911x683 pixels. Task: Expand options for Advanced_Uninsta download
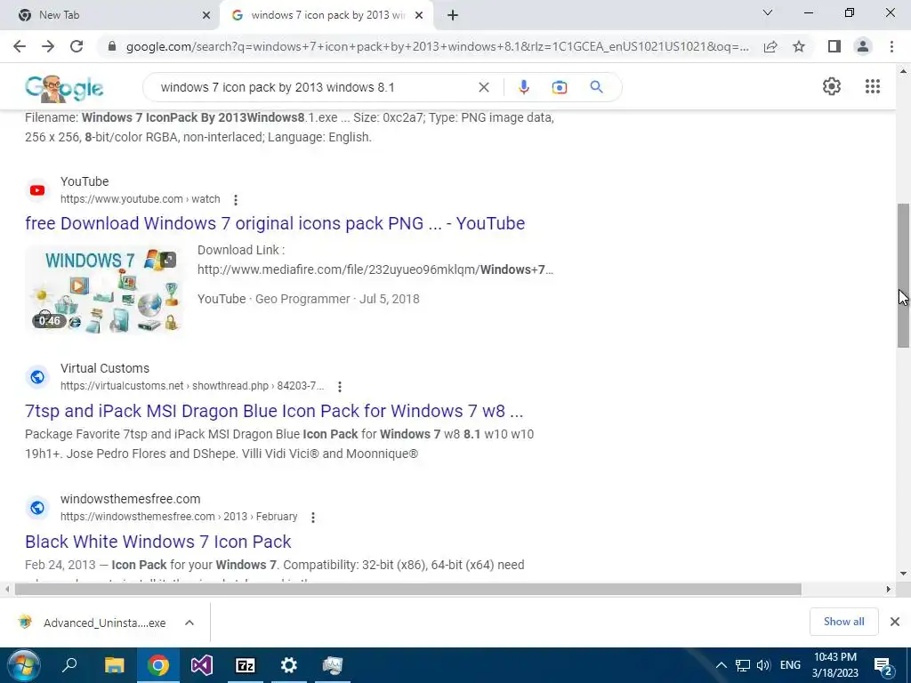pos(189,623)
